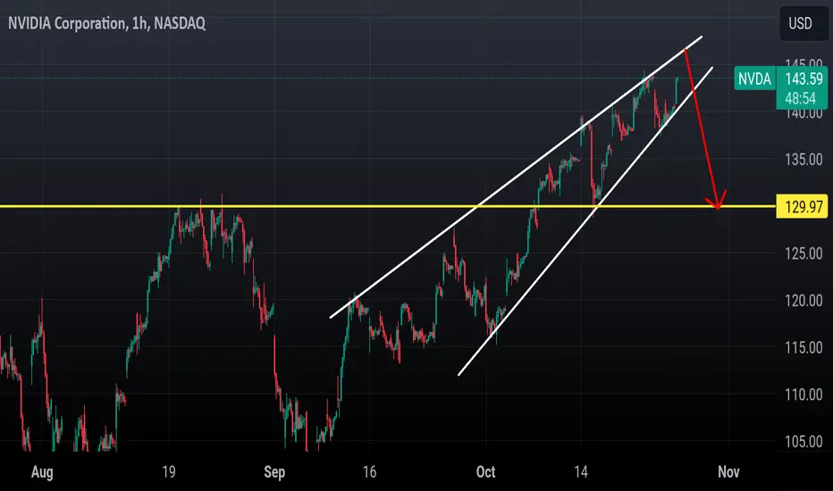Click the Aug label on time axis
This screenshot has width=833, height=491.
coord(42,472)
